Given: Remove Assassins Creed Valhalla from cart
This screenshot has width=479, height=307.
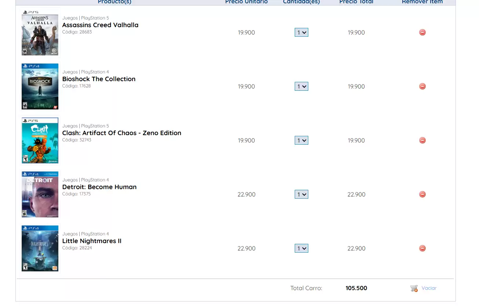Looking at the screenshot, I should [x=422, y=32].
